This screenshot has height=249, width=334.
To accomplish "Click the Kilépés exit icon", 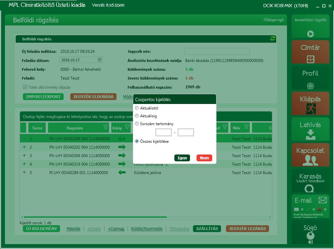I will tap(310, 109).
